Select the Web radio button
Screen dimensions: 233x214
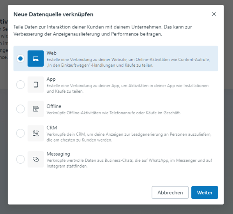pos(21,58)
